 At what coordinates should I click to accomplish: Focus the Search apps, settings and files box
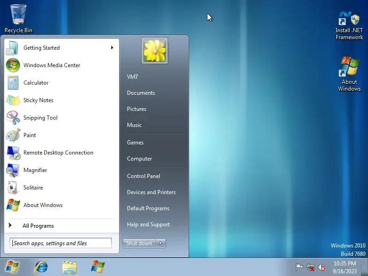point(61,243)
